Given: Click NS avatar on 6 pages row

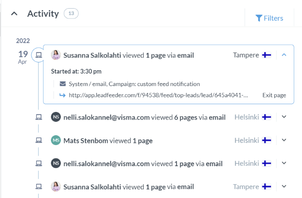Looking at the screenshot, I should pos(56,117).
